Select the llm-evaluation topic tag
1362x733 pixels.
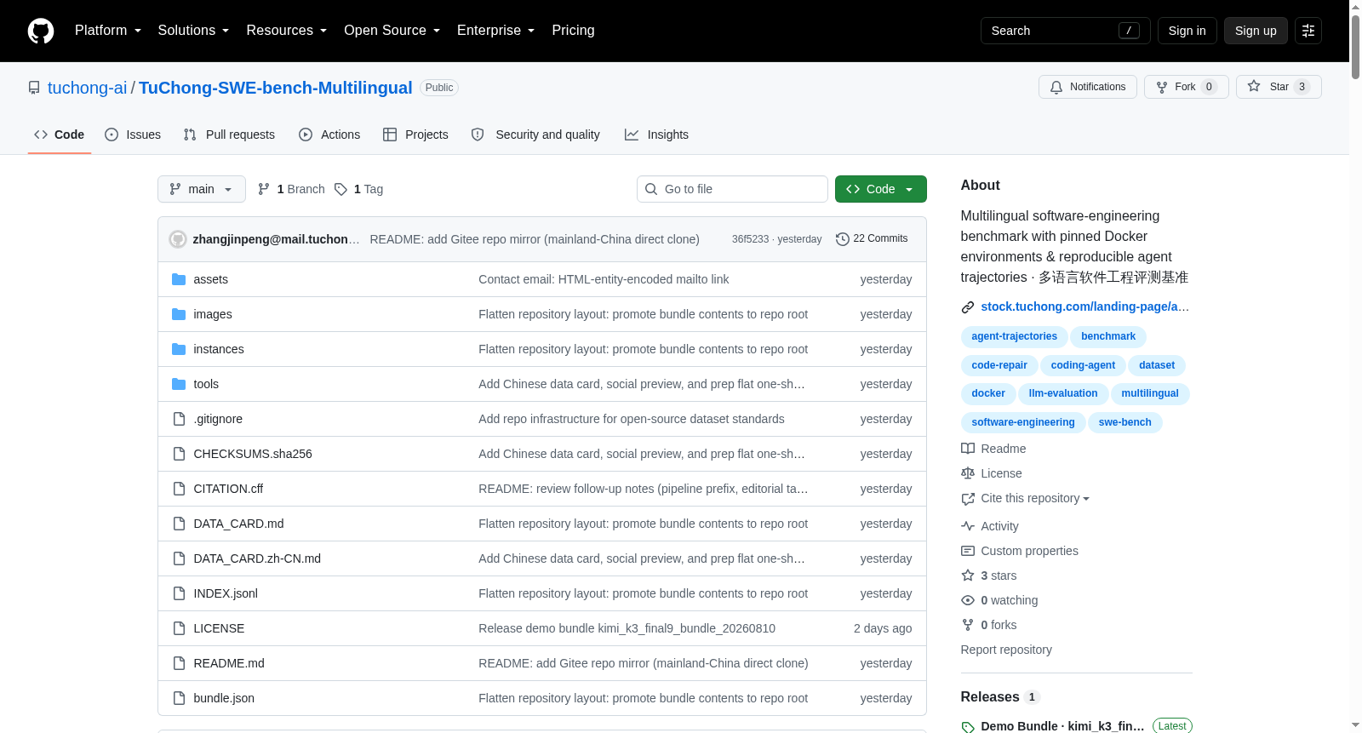(1063, 393)
